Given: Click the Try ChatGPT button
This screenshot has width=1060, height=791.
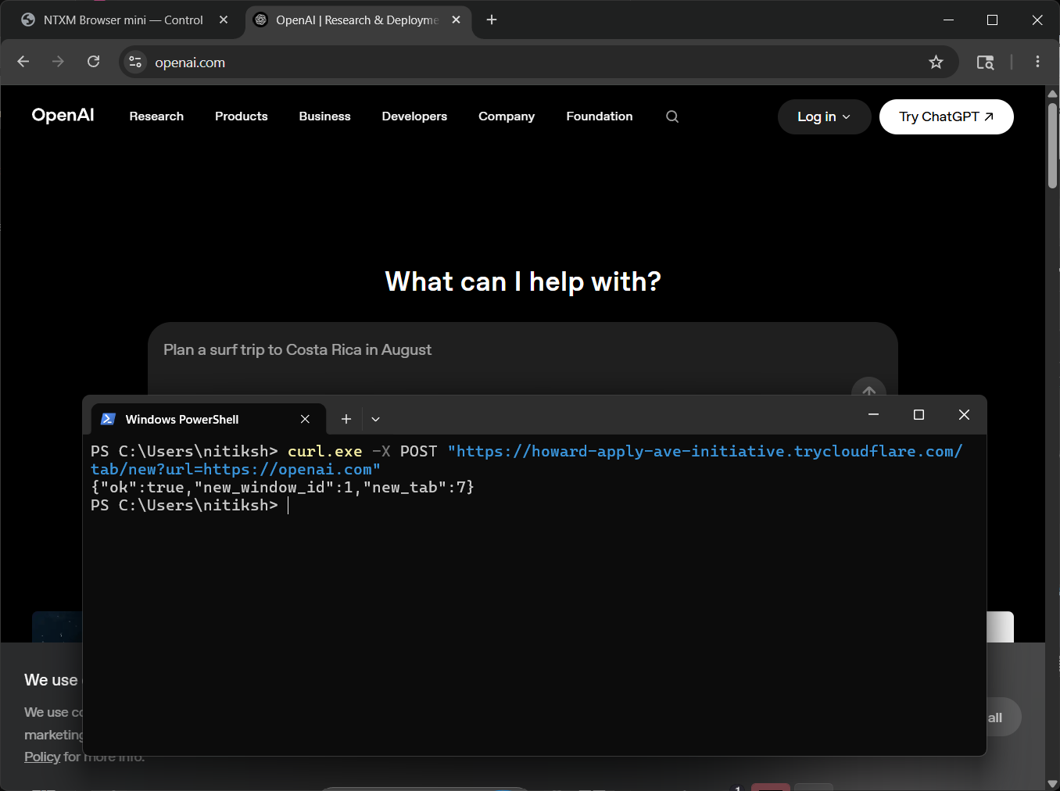Looking at the screenshot, I should click(x=946, y=116).
